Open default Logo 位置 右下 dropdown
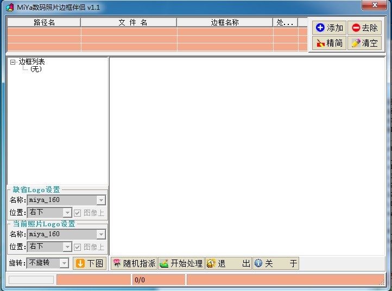This screenshot has height=291, width=392. tap(67, 213)
